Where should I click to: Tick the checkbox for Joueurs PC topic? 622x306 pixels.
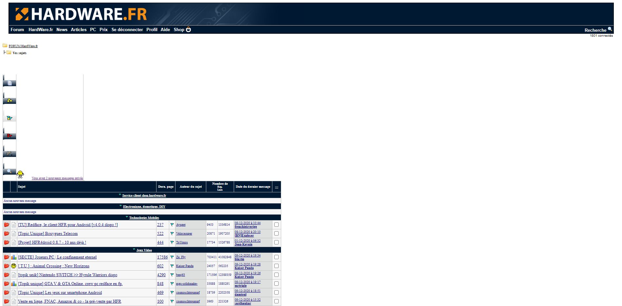tap(276, 257)
